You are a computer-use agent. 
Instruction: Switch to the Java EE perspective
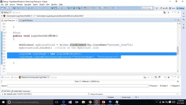[164, 8]
